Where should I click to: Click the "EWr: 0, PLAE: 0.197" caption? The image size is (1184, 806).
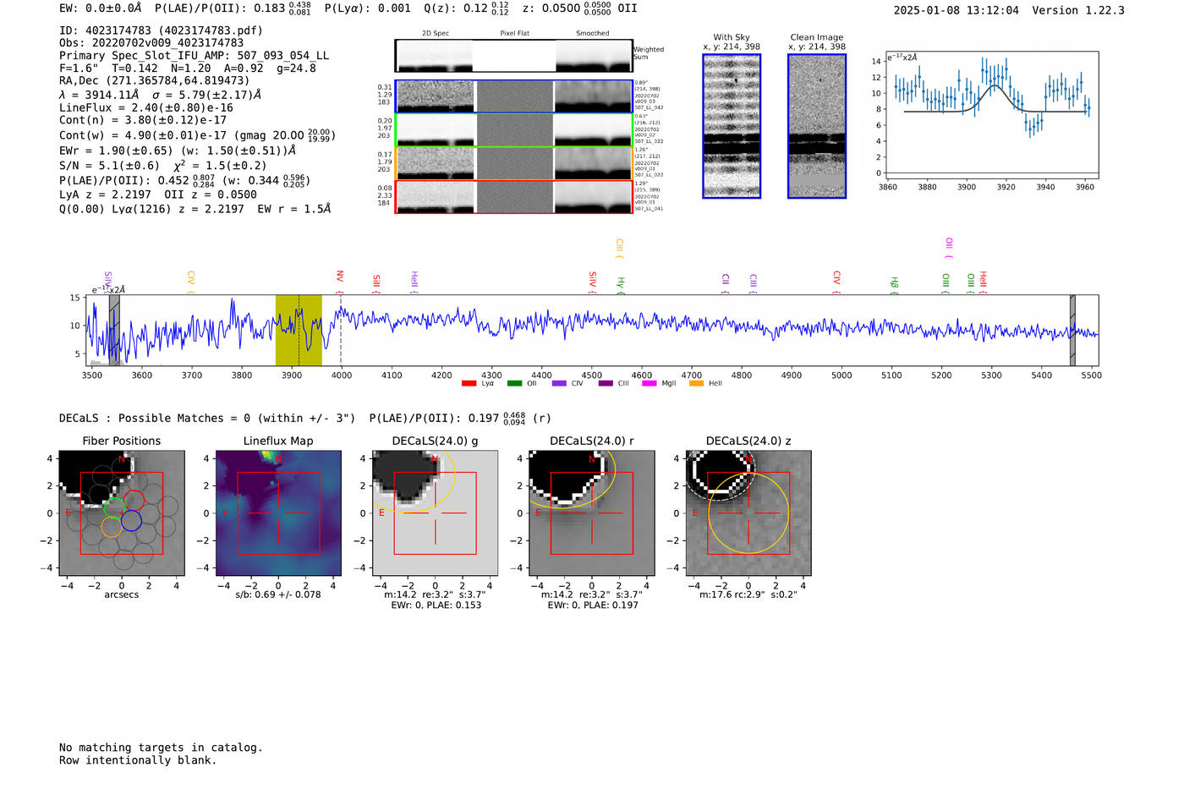click(x=593, y=605)
